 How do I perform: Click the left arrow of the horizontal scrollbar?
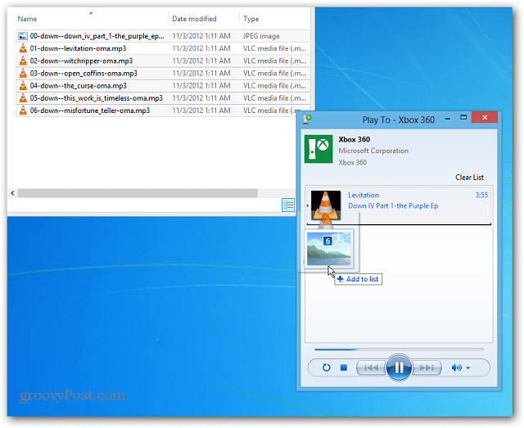pos(12,193)
